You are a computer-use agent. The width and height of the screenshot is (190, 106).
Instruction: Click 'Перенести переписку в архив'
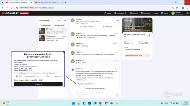pyautogui.click(x=94, y=88)
